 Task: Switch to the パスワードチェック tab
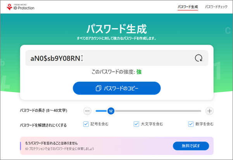(x=216, y=7)
